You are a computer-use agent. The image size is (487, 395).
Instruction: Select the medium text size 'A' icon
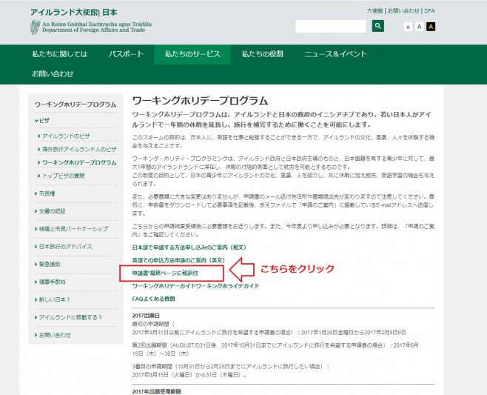coord(419,27)
